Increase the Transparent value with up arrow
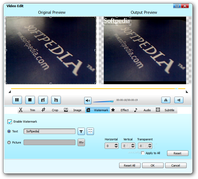 click(x=150, y=145)
